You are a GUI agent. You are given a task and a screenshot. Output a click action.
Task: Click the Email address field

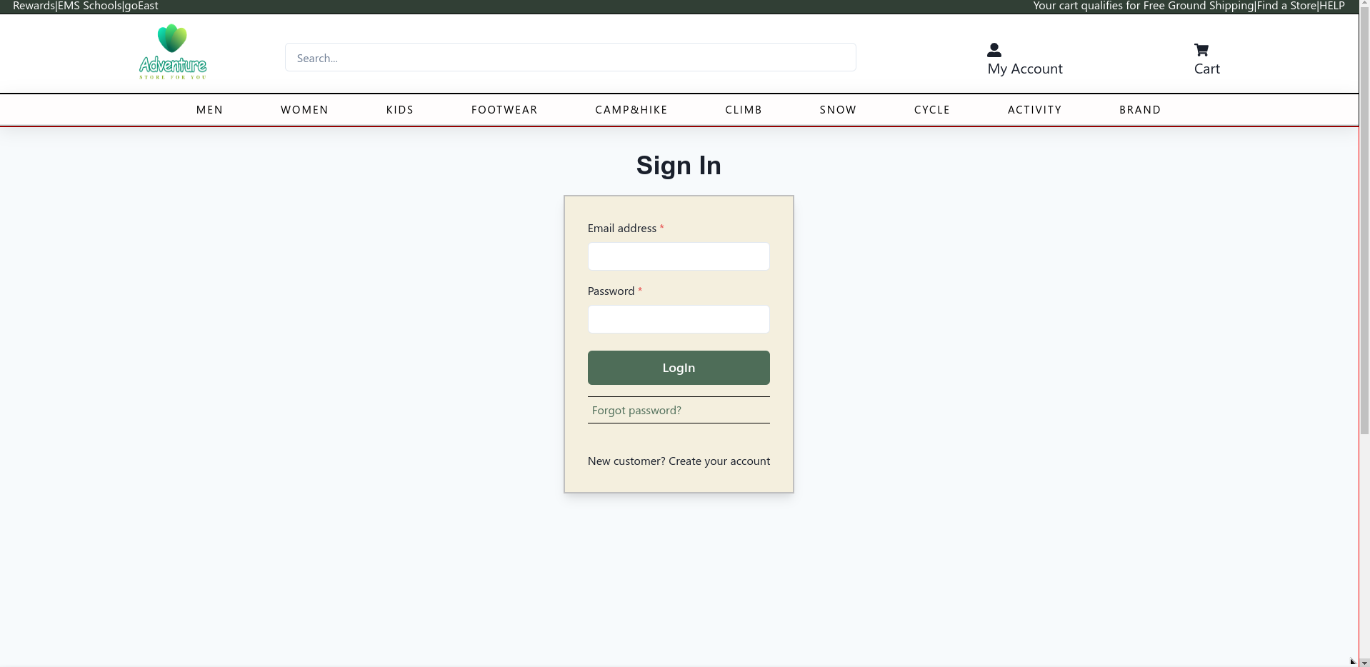pos(679,256)
